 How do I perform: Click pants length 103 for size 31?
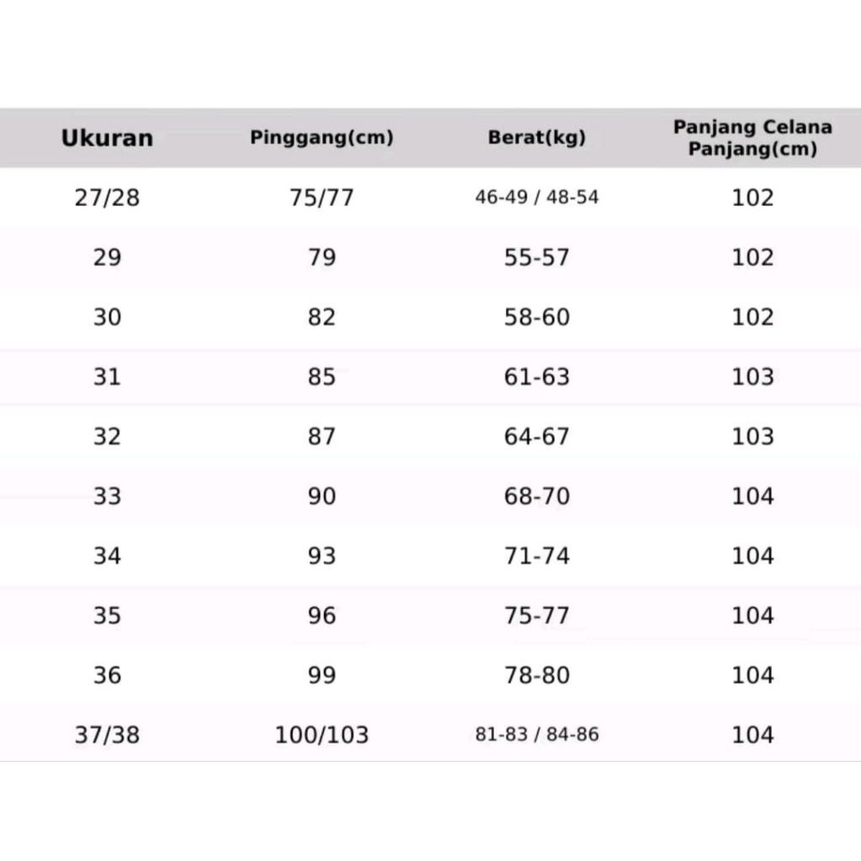pos(753,377)
